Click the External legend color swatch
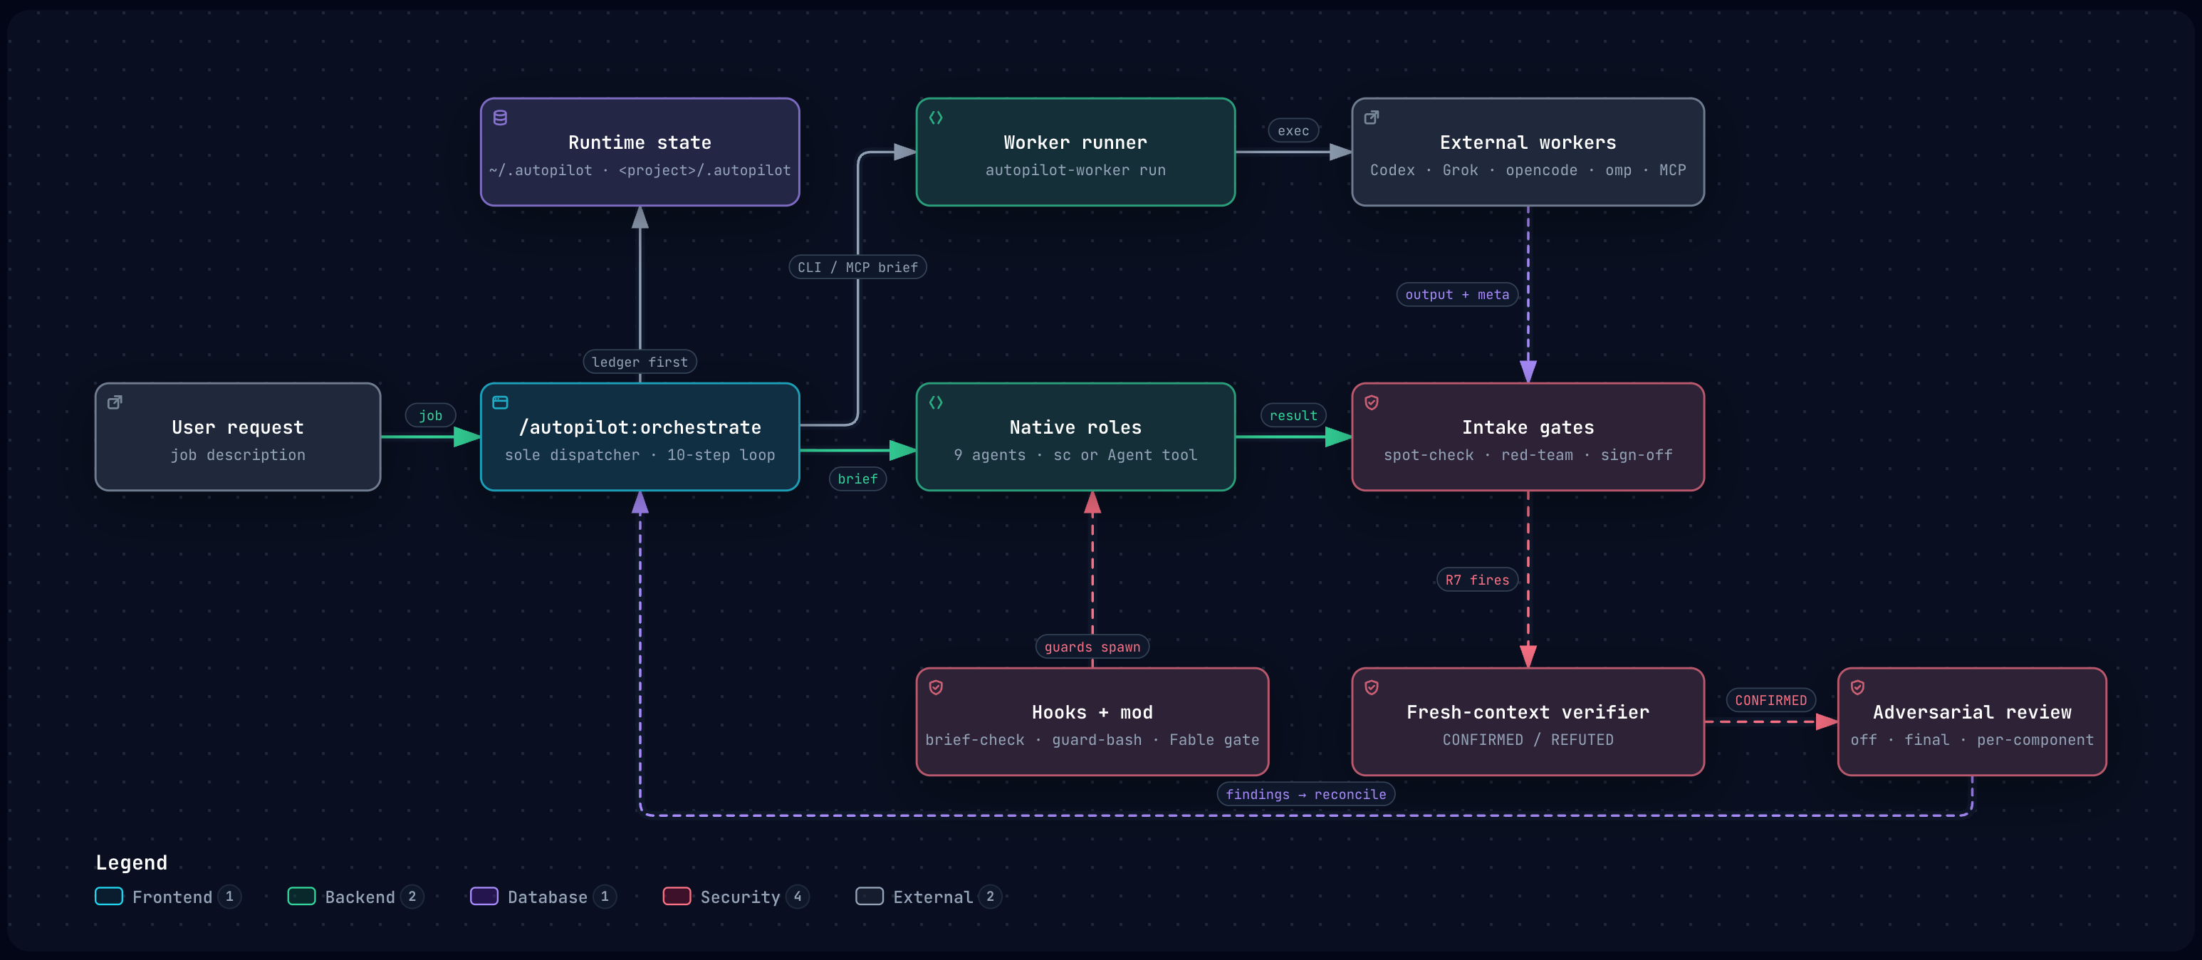This screenshot has width=2202, height=960. click(x=870, y=896)
